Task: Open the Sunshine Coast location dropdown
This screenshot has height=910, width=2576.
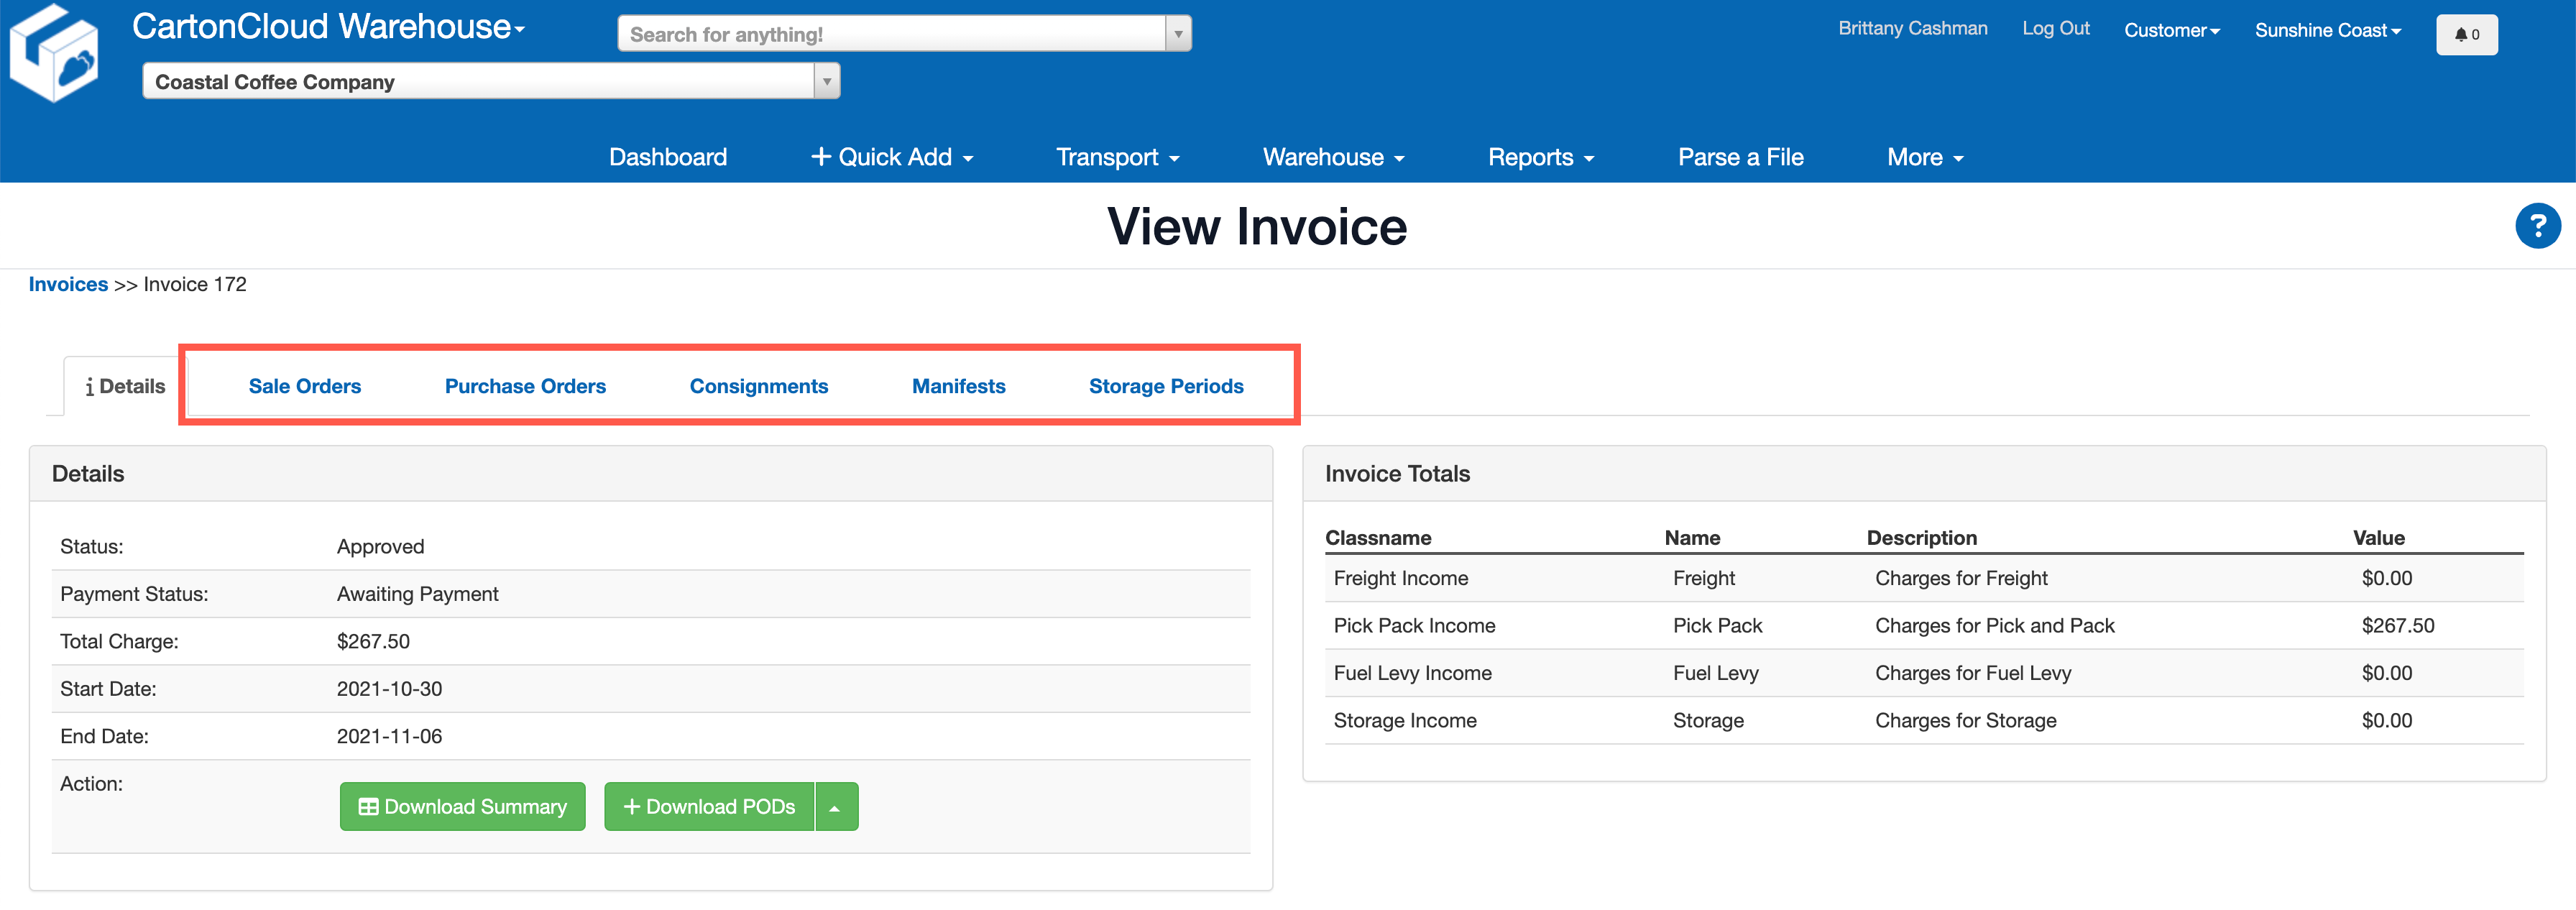Action: [2327, 30]
